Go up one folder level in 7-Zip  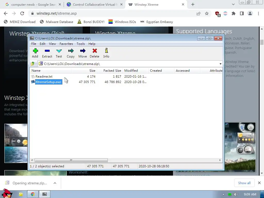(33, 64)
